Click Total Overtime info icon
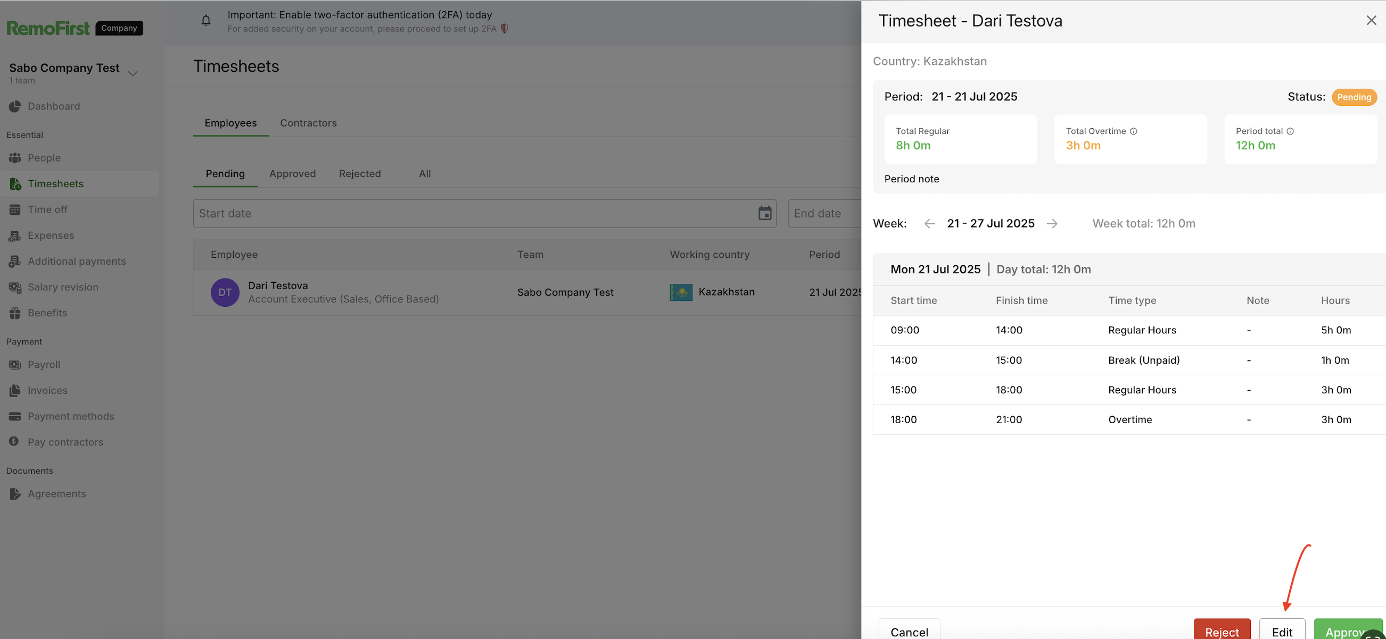 click(1133, 131)
